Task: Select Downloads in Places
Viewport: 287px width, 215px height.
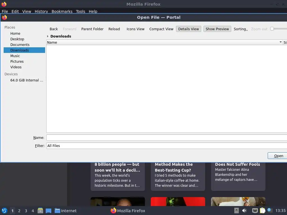Action: tap(24, 50)
